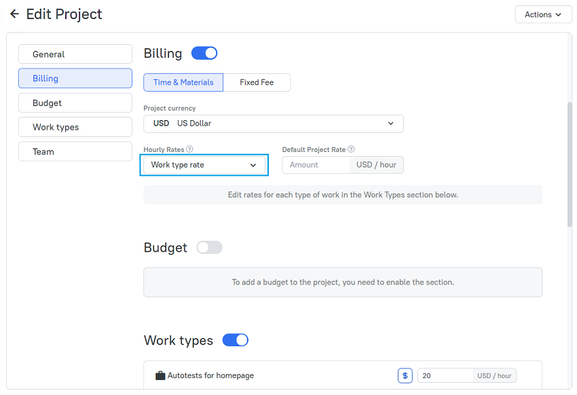Screen dimensions: 577x395
Task: Click the Amount field for Default Project Rate
Action: coord(316,165)
